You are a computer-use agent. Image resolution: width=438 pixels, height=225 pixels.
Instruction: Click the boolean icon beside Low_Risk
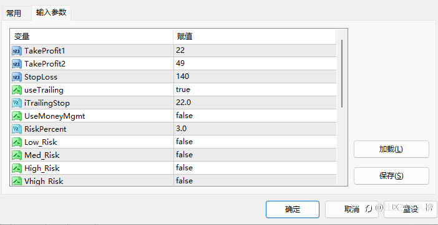[x=17, y=142]
